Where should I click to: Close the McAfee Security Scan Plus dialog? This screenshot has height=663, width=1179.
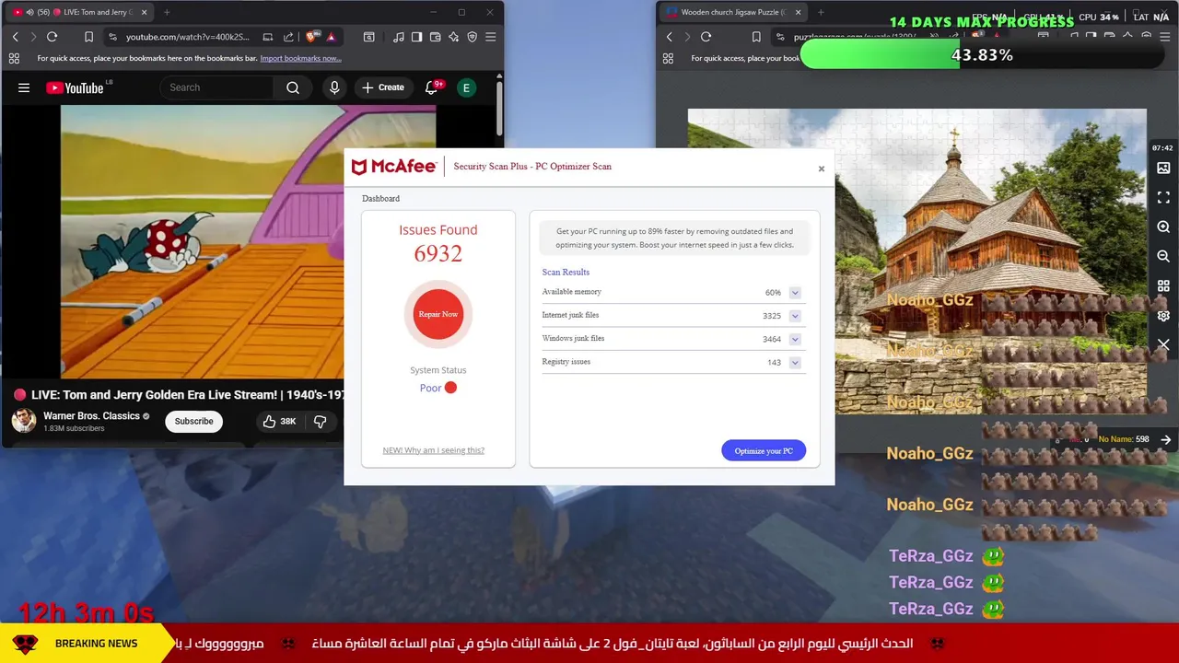822,169
